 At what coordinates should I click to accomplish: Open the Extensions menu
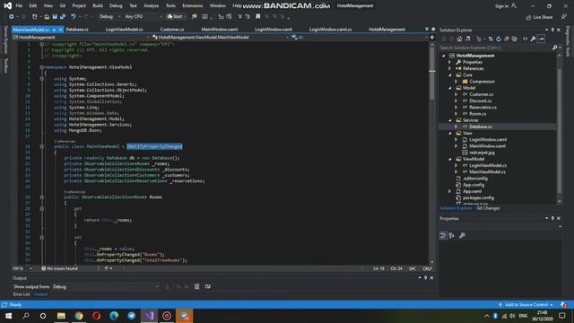tap(192, 6)
